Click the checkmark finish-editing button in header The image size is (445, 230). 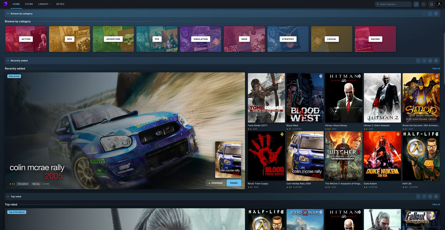416,4
